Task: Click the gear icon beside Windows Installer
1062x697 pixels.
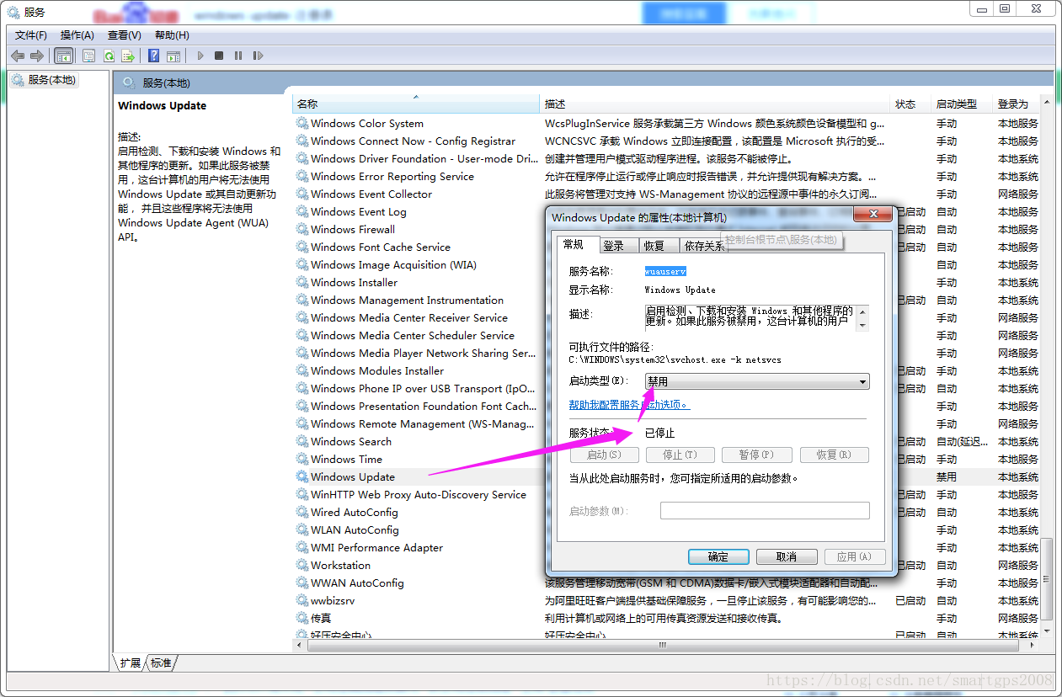Action: (302, 282)
